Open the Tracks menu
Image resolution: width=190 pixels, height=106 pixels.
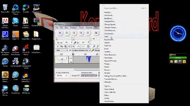click(x=81, y=28)
